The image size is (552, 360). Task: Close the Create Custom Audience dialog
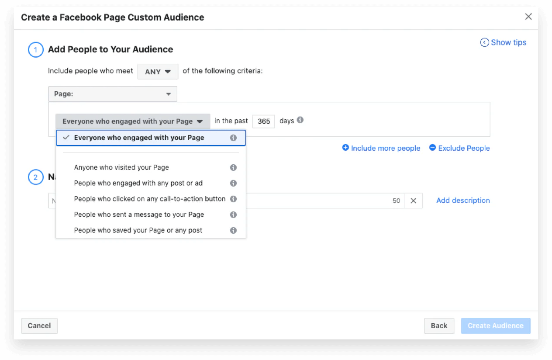528,17
